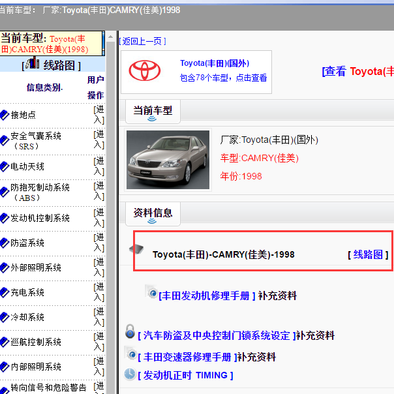Click the 查看 Toyota link on the right
394x394 pixels.
click(358, 71)
